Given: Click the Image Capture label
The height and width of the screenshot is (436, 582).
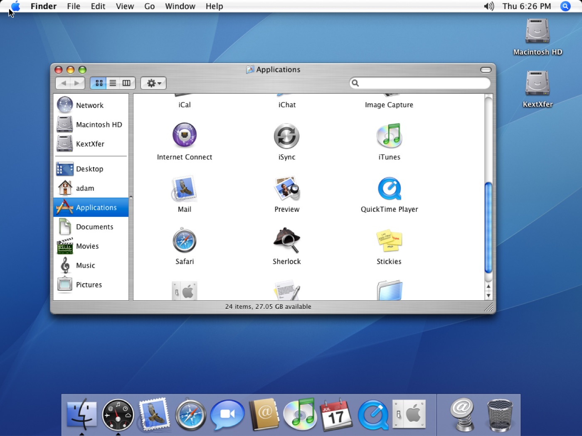Looking at the screenshot, I should [389, 105].
